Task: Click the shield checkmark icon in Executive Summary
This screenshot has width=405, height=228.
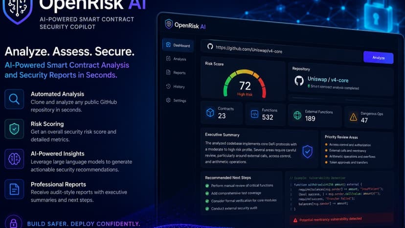Action: click(307, 152)
